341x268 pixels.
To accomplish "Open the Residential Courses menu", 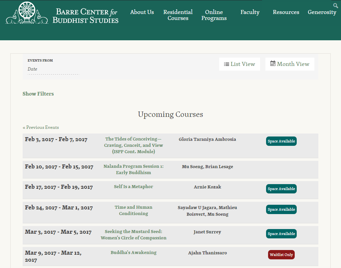I will 178,15.
